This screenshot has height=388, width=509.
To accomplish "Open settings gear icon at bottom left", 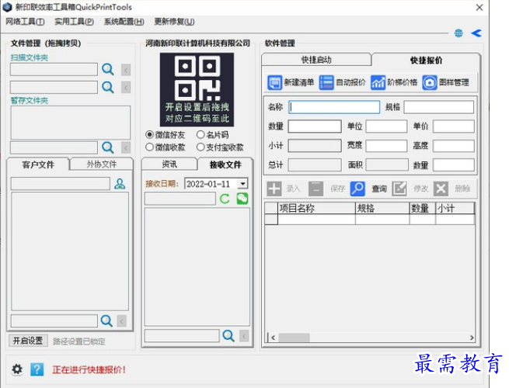I will (x=17, y=369).
